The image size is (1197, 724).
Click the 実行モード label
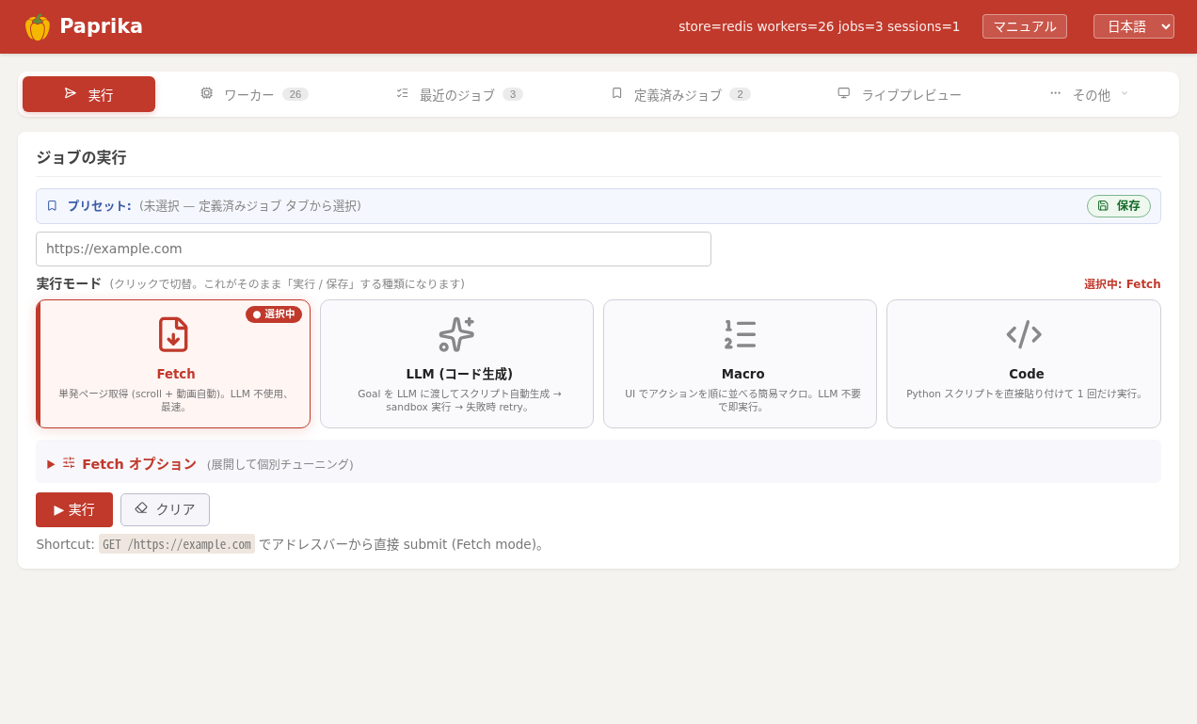(x=69, y=283)
